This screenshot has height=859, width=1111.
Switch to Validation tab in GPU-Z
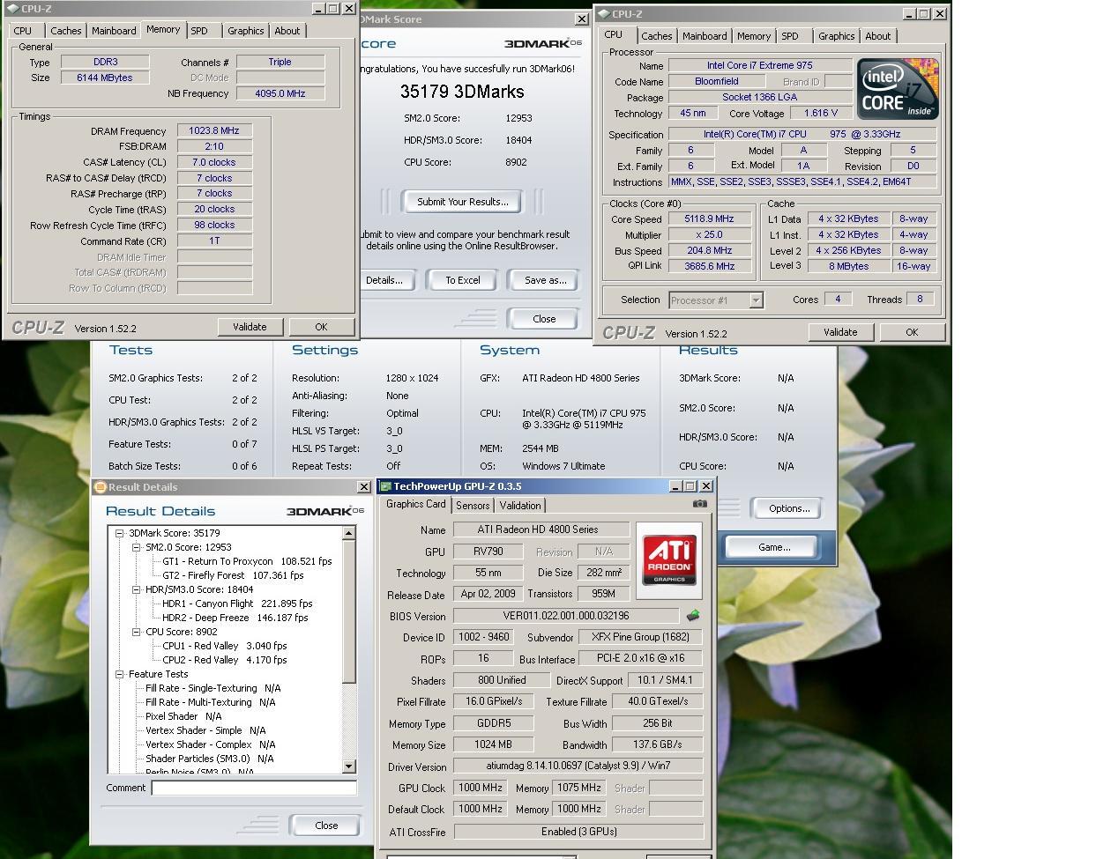(x=520, y=506)
